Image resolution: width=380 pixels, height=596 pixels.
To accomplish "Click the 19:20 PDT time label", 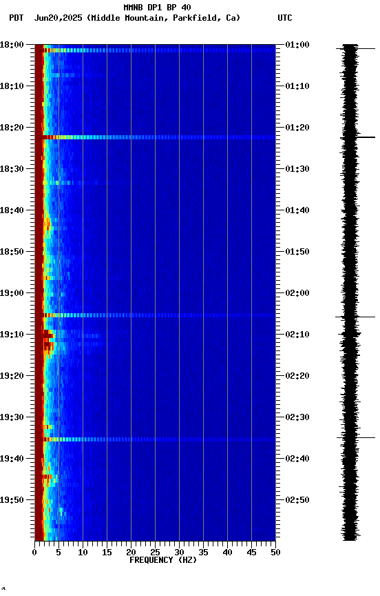I will tap(12, 376).
